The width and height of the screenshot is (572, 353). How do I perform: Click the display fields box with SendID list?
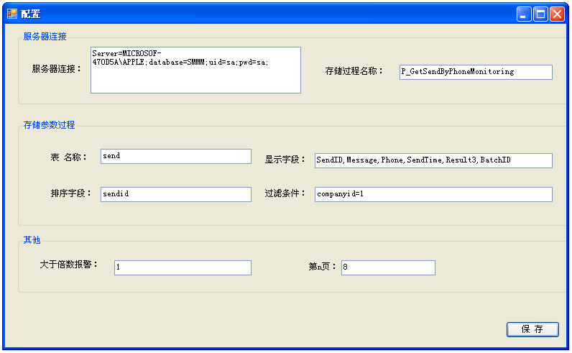433,160
